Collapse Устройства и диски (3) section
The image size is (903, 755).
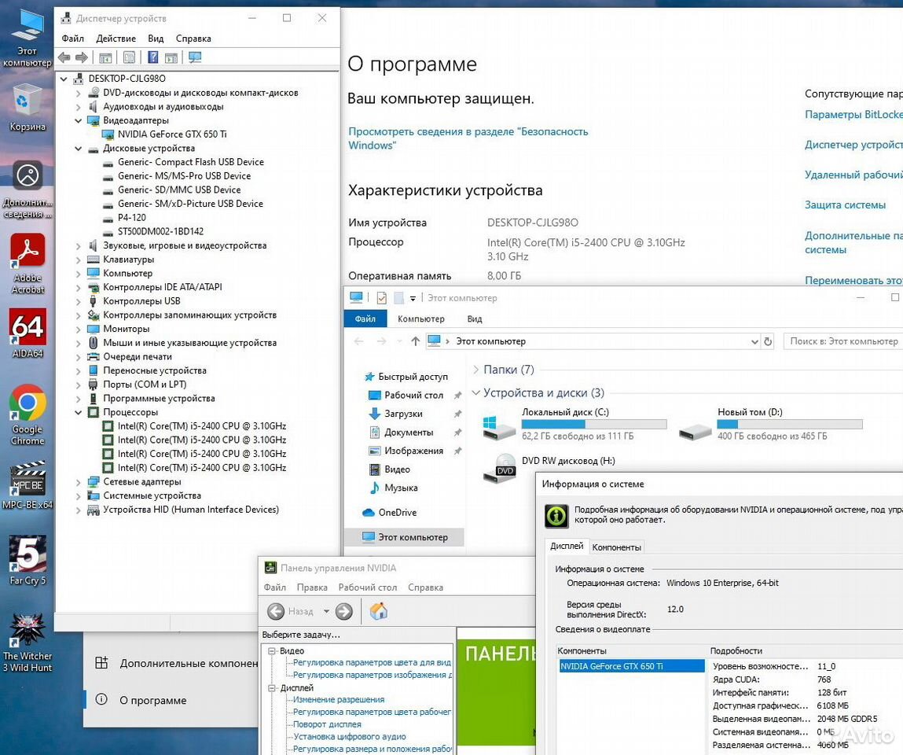click(475, 392)
